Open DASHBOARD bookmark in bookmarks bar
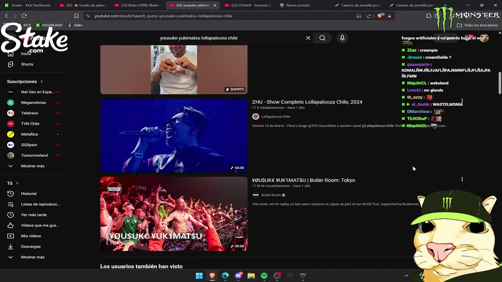Screen dimensions: 502x282 tap(49, 25)
